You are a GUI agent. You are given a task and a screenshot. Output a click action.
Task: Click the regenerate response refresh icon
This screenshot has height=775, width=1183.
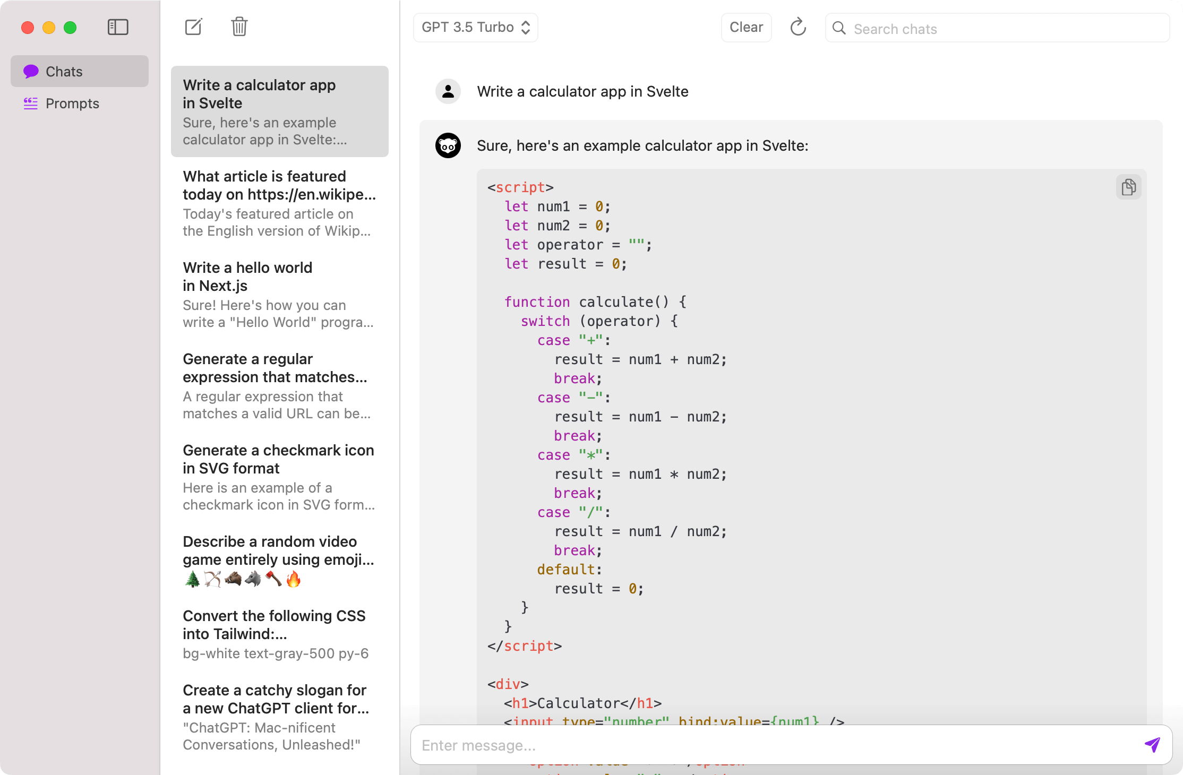click(x=798, y=27)
